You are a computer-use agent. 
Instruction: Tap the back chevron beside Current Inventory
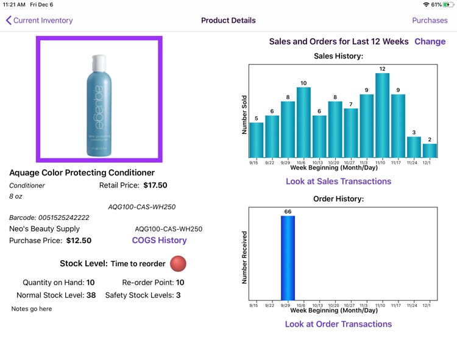click(9, 20)
